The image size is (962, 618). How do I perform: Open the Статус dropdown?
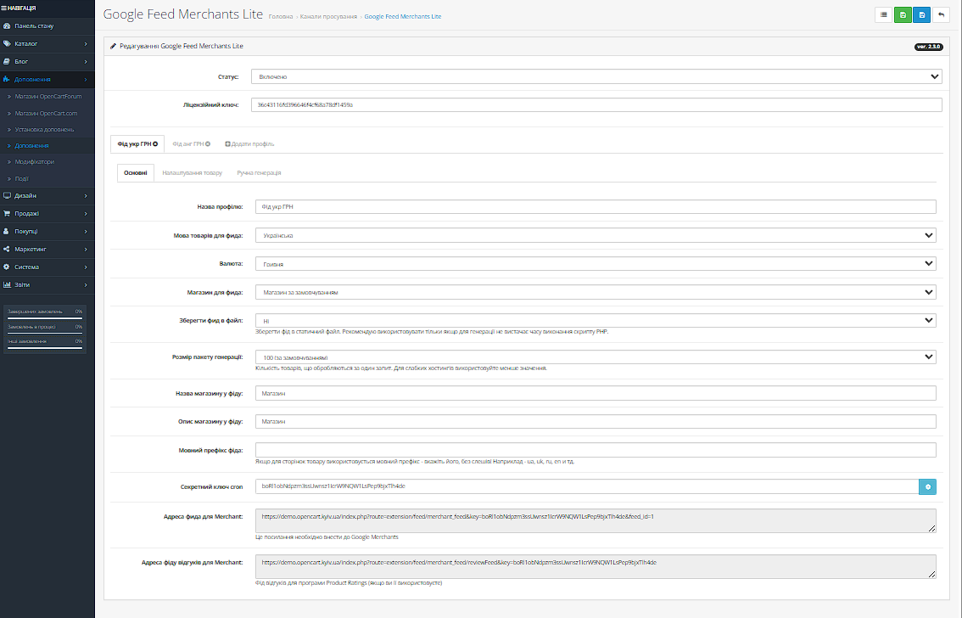point(596,76)
